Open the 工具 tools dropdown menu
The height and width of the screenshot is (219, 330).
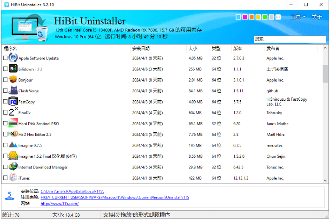298,17
